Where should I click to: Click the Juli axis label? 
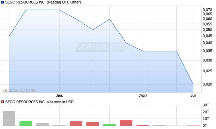pos(193,95)
